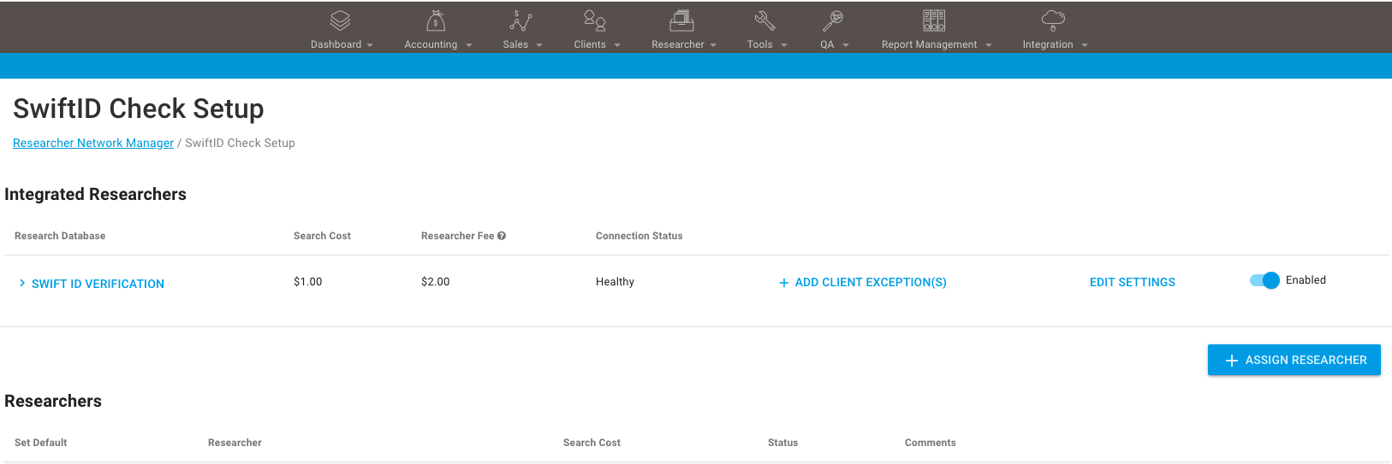Viewport: 1392px width, 464px height.
Task: Click the plus icon on Assign Researcher
Action: pos(1232,361)
